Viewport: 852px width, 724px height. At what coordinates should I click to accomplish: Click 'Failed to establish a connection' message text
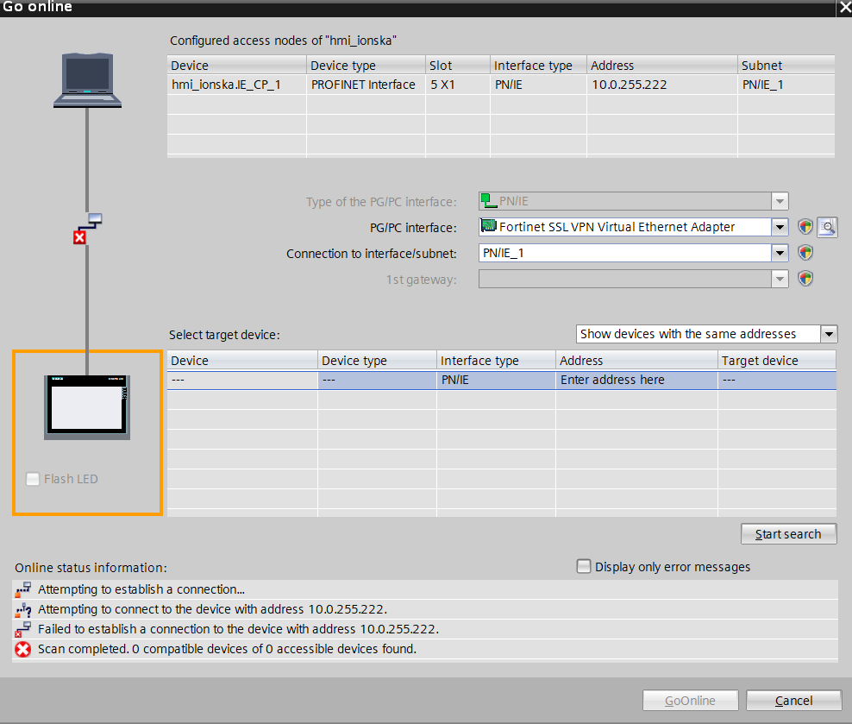click(238, 629)
